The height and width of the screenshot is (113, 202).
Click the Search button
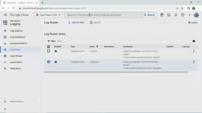click(x=149, y=15)
